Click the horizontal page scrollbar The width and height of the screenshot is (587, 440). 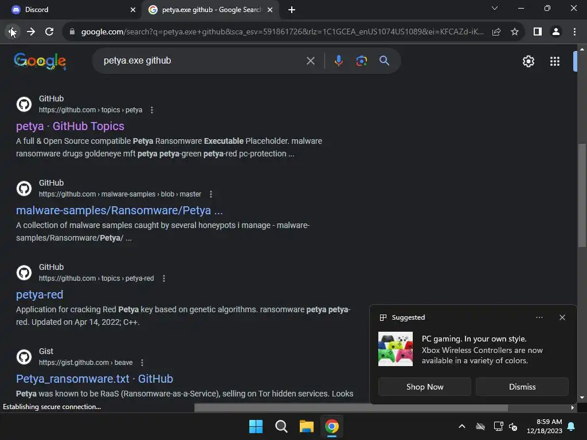tap(351, 407)
